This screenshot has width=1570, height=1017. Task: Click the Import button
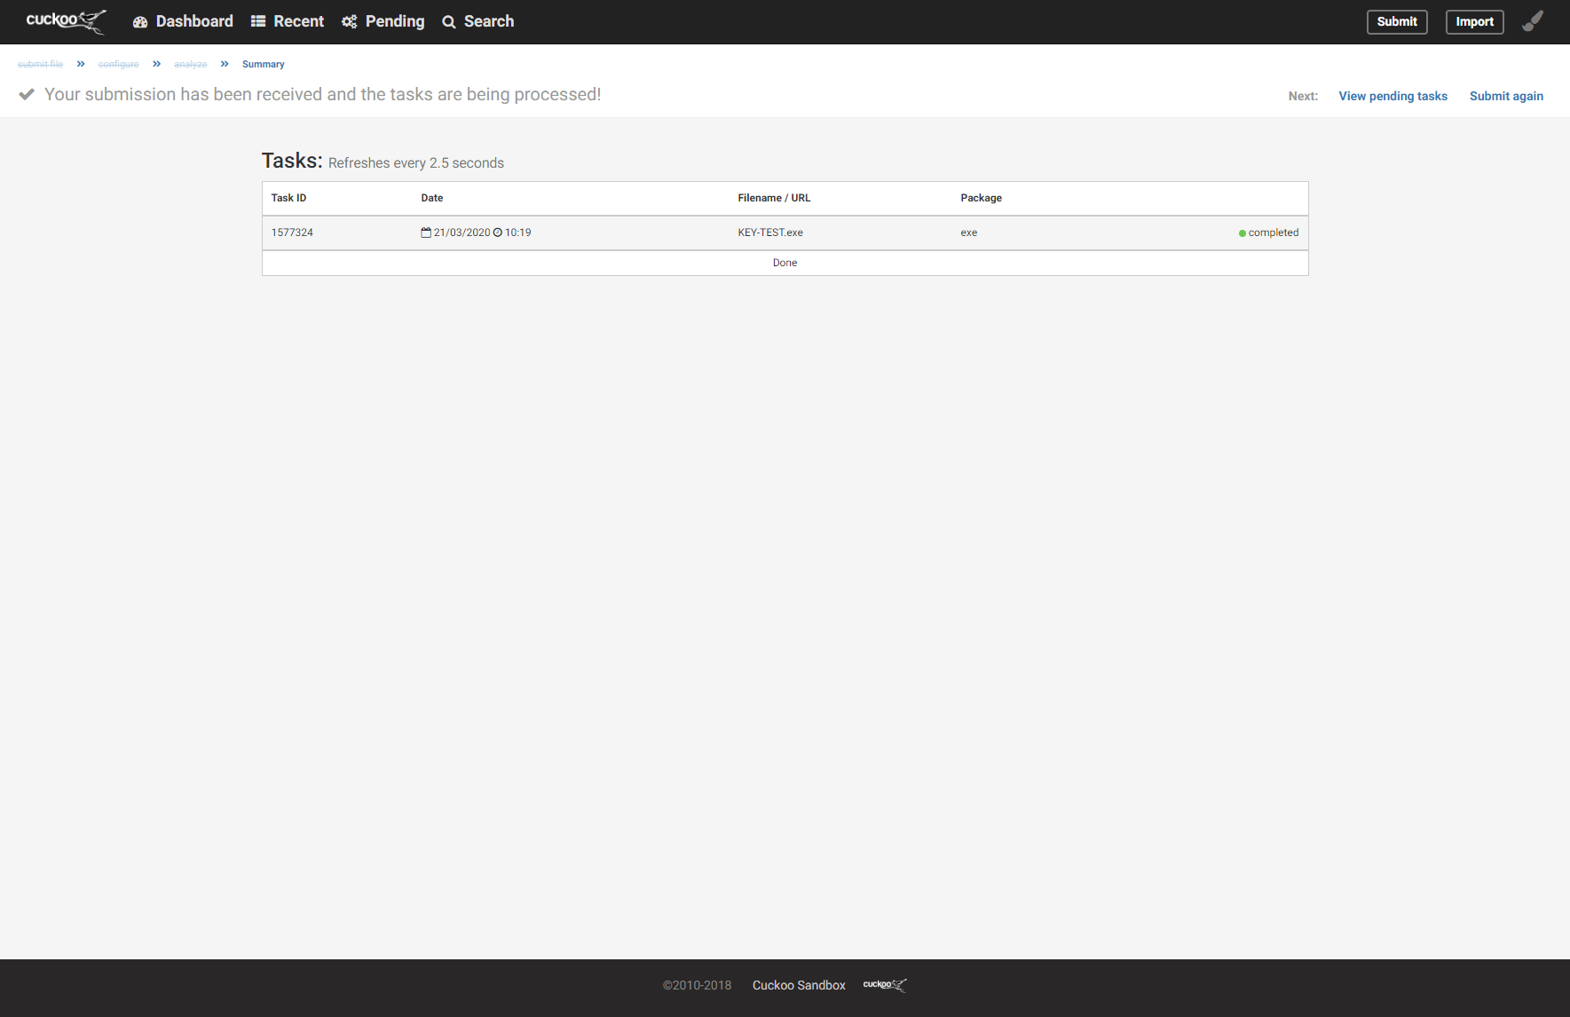coord(1474,22)
